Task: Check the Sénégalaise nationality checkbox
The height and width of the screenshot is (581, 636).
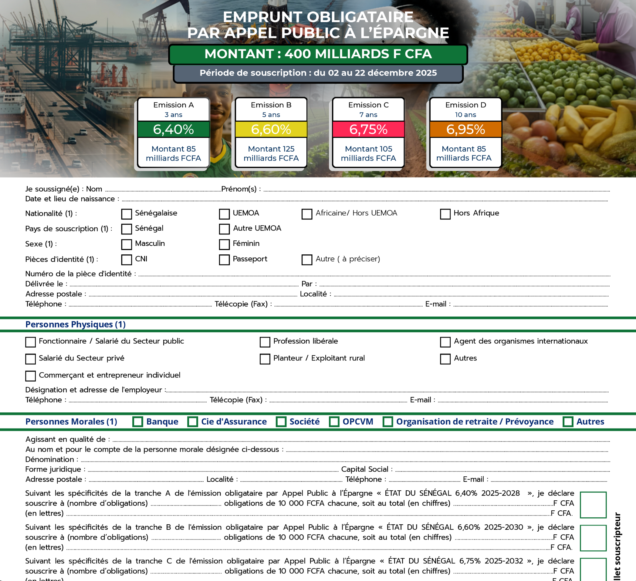Action: click(127, 214)
